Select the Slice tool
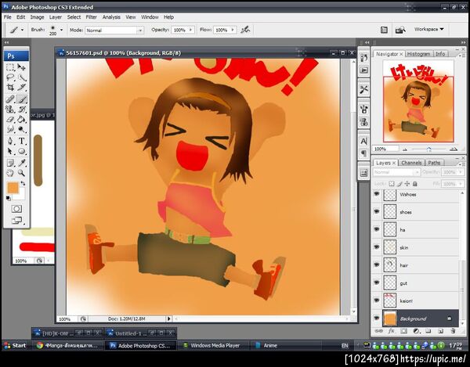Viewport: 470px width, 367px height. [x=22, y=88]
